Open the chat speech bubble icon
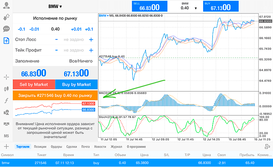Screen dimensions: 273x167 [7, 29]
